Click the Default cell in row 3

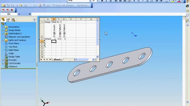(48, 39)
